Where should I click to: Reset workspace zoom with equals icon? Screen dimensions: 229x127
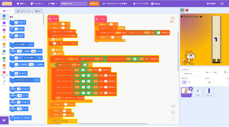pyautogui.click(x=173, y=119)
